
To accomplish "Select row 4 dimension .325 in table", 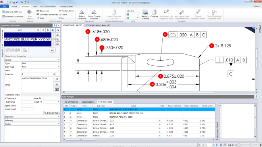I will (139, 120).
